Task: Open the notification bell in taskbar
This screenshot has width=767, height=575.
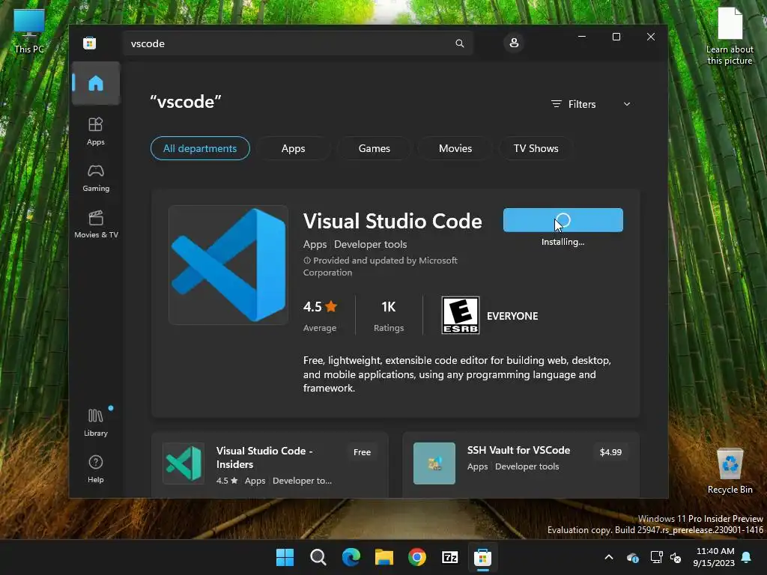Action: [747, 557]
